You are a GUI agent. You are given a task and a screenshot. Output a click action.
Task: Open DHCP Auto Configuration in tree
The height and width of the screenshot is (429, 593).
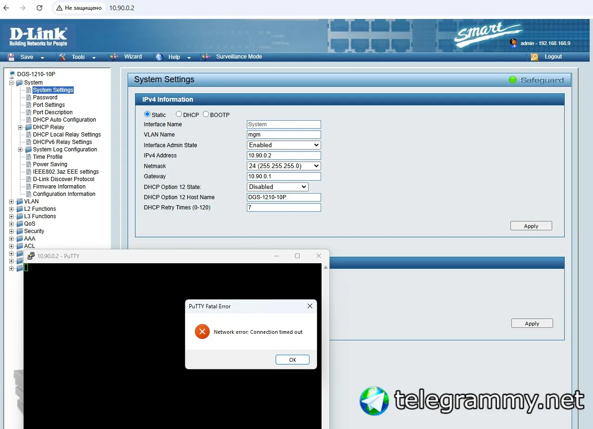coord(64,120)
